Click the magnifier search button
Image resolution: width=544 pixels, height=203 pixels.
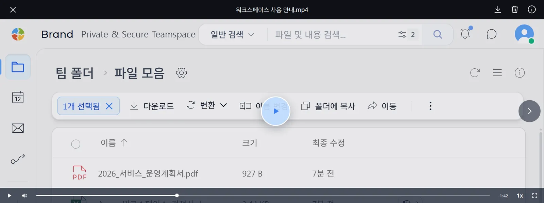[x=438, y=34]
